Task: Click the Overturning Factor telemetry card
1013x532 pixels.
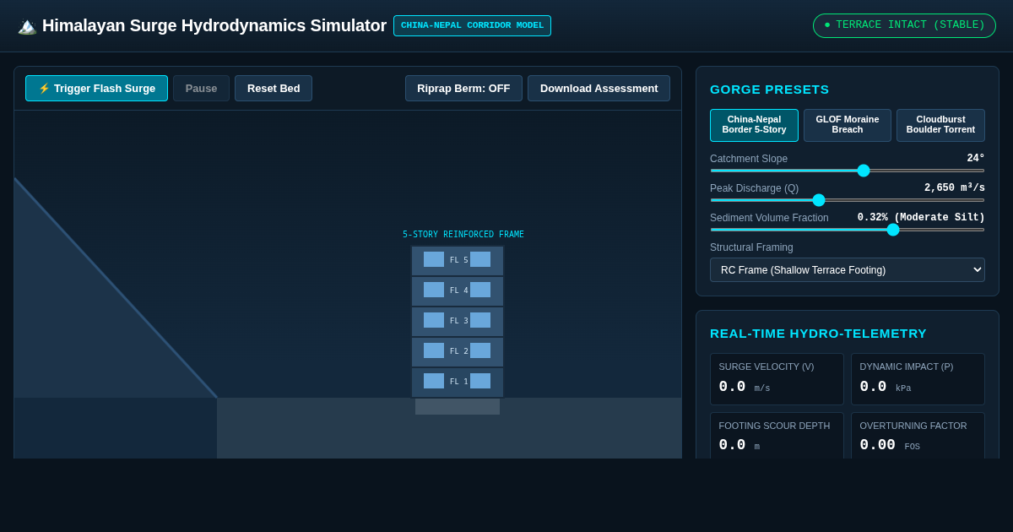Action: pos(918,436)
